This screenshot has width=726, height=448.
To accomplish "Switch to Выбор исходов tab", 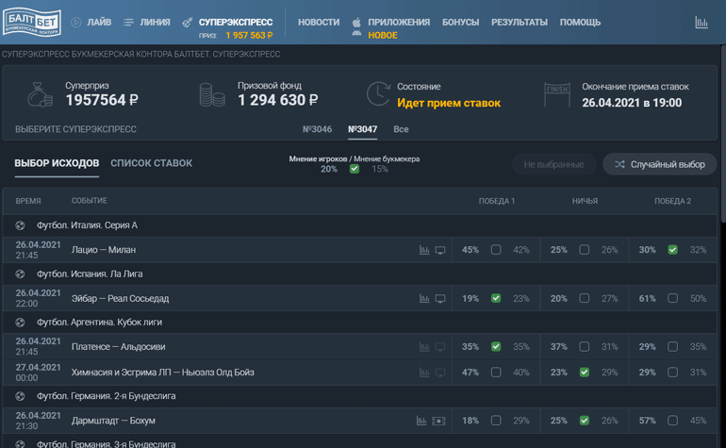I will click(x=57, y=163).
